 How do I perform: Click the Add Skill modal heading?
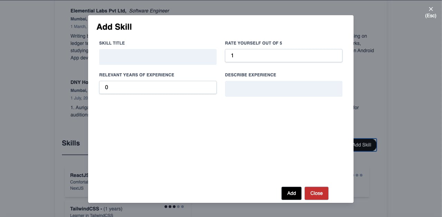pyautogui.click(x=114, y=27)
